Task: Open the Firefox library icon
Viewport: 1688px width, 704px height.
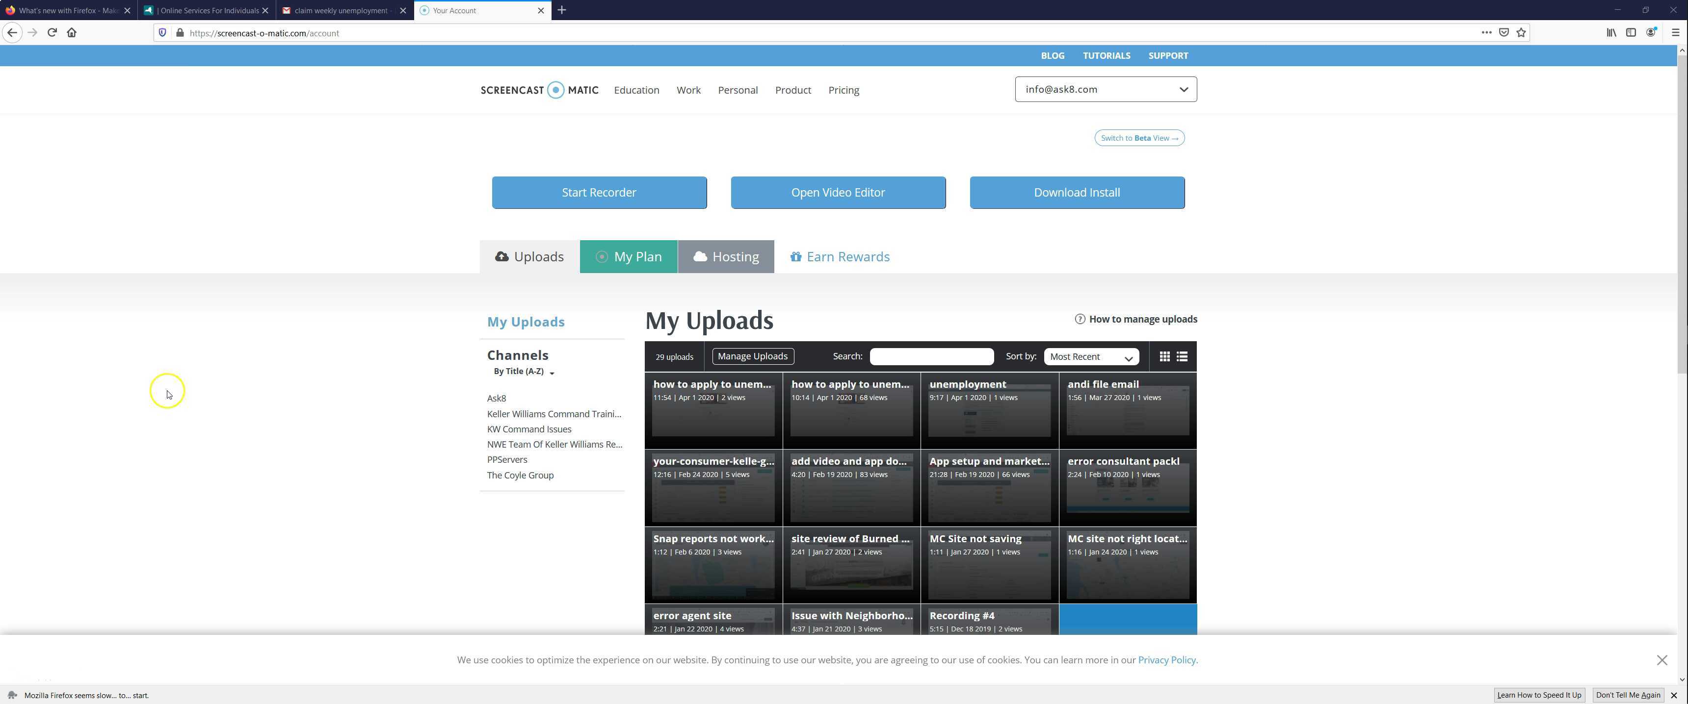Action: pyautogui.click(x=1610, y=33)
